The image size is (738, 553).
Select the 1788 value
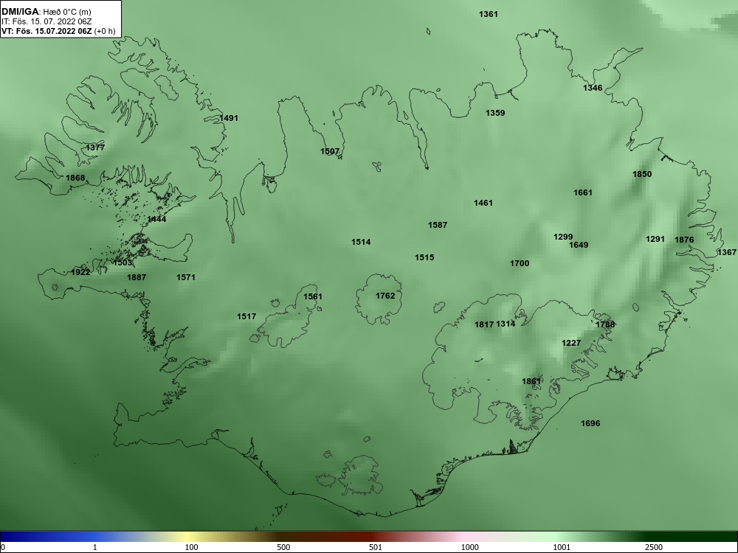point(605,324)
